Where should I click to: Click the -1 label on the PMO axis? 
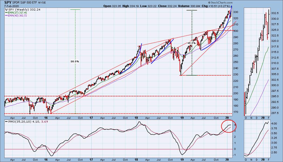tap(234, 155)
